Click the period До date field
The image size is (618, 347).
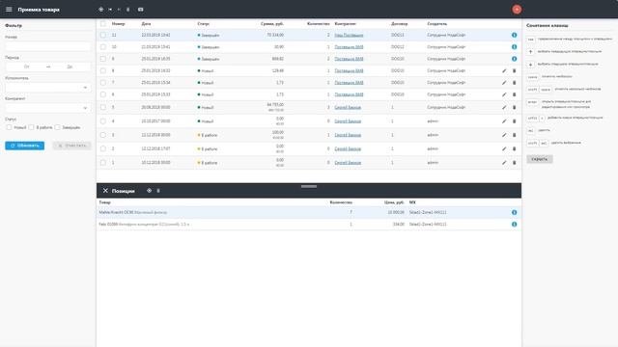[x=70, y=67]
